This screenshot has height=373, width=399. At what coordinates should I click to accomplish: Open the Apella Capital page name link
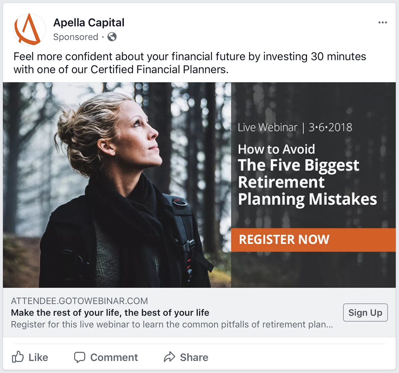89,23
